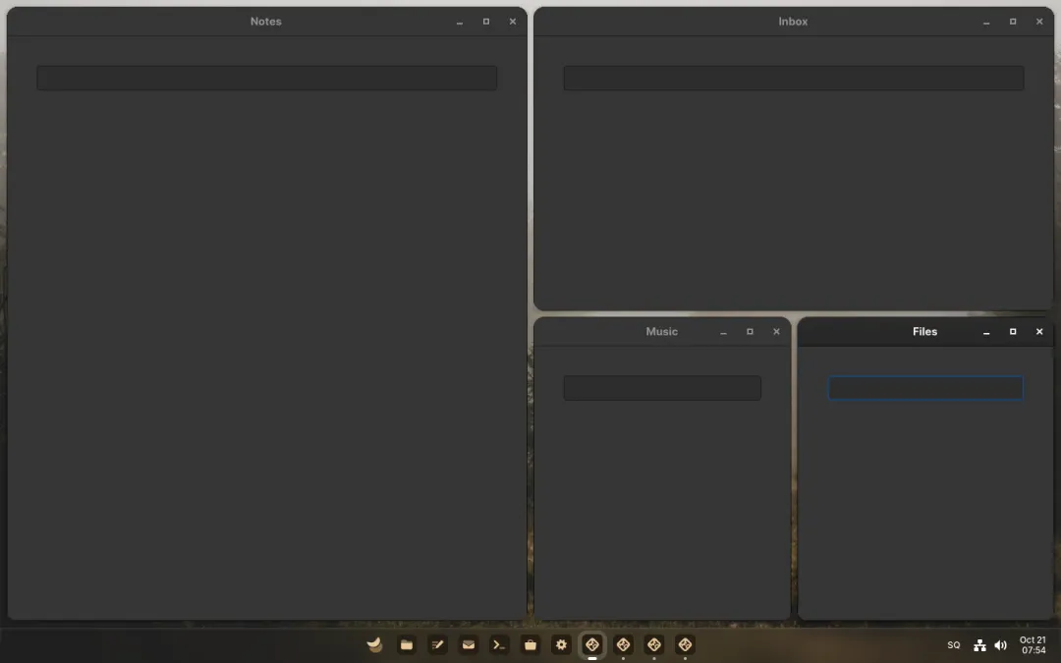Viewport: 1061px width, 663px height.
Task: Focus the text field in the Inbox window
Action: (793, 78)
